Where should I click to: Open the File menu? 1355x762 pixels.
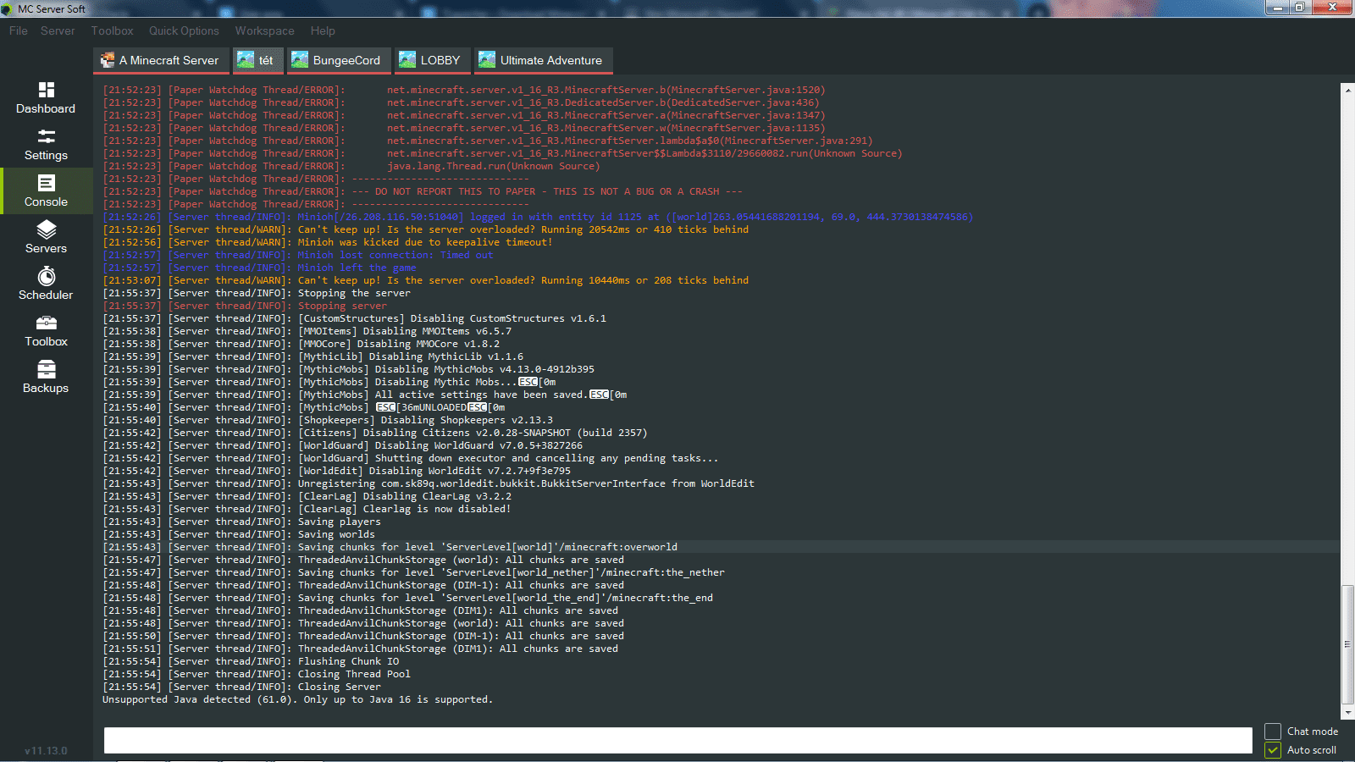click(x=18, y=30)
